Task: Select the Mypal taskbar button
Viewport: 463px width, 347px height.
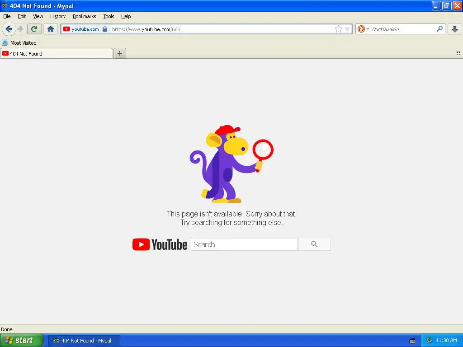Action: pos(84,341)
